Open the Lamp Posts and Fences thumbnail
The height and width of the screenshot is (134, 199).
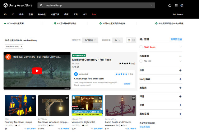121,106
